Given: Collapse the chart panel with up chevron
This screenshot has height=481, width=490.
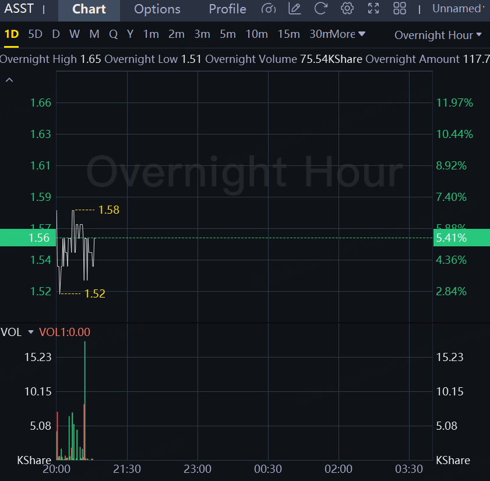Looking at the screenshot, I should [9, 80].
